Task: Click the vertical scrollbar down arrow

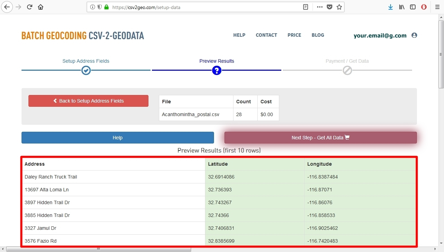Action: click(x=441, y=243)
